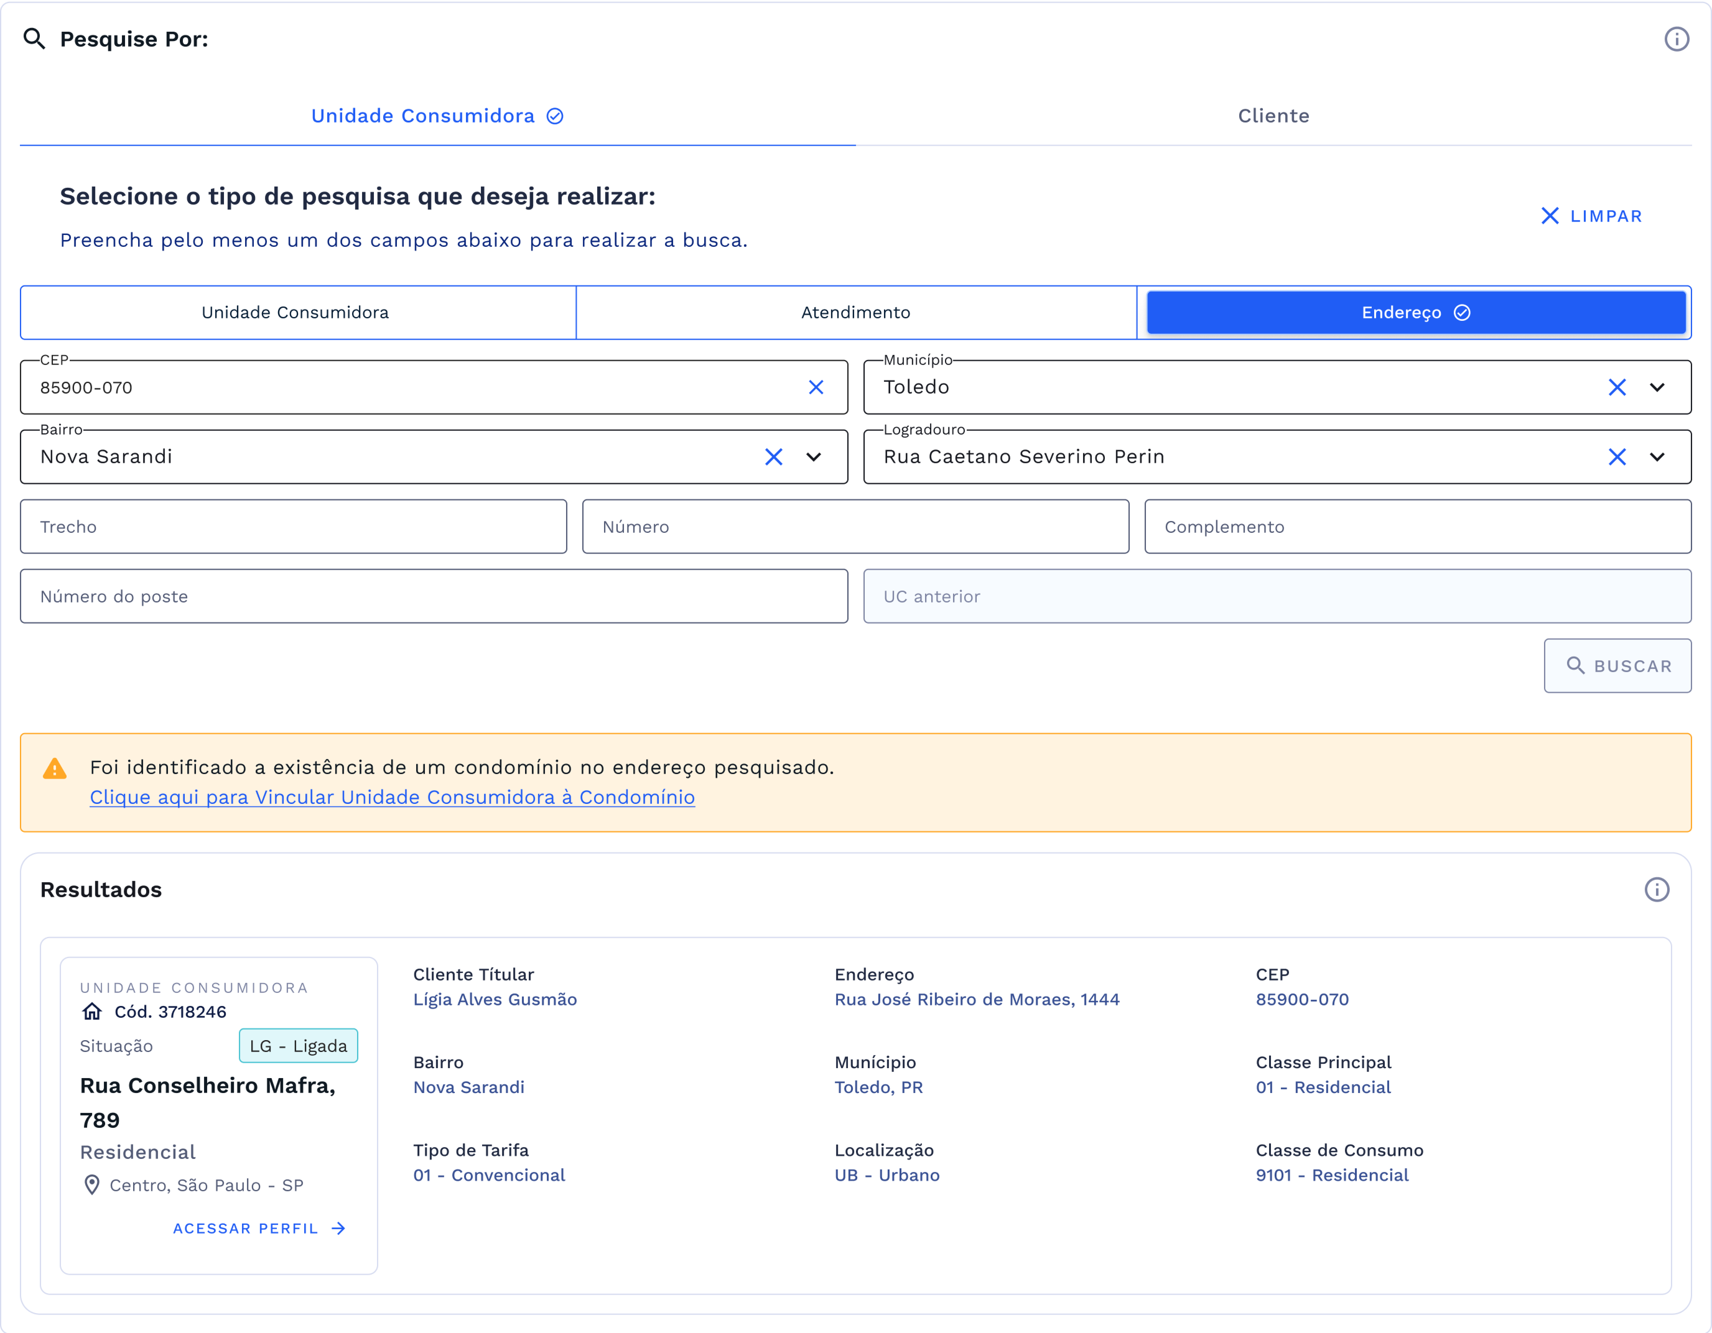Select the Atendimento search type segment
This screenshot has height=1333, width=1712.
[x=855, y=313]
